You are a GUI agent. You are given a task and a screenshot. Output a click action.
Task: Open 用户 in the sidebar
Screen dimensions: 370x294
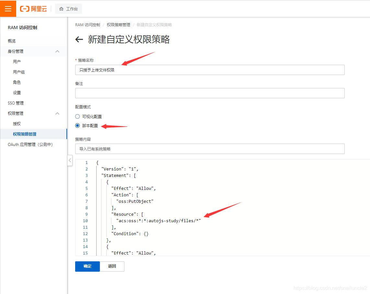[x=17, y=62]
